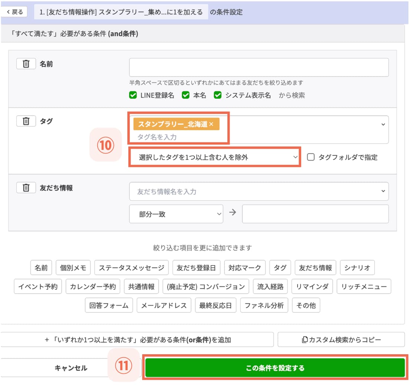
Task: Open the 友だち情報名を入力 selection dropdown
Action: pyautogui.click(x=259, y=191)
